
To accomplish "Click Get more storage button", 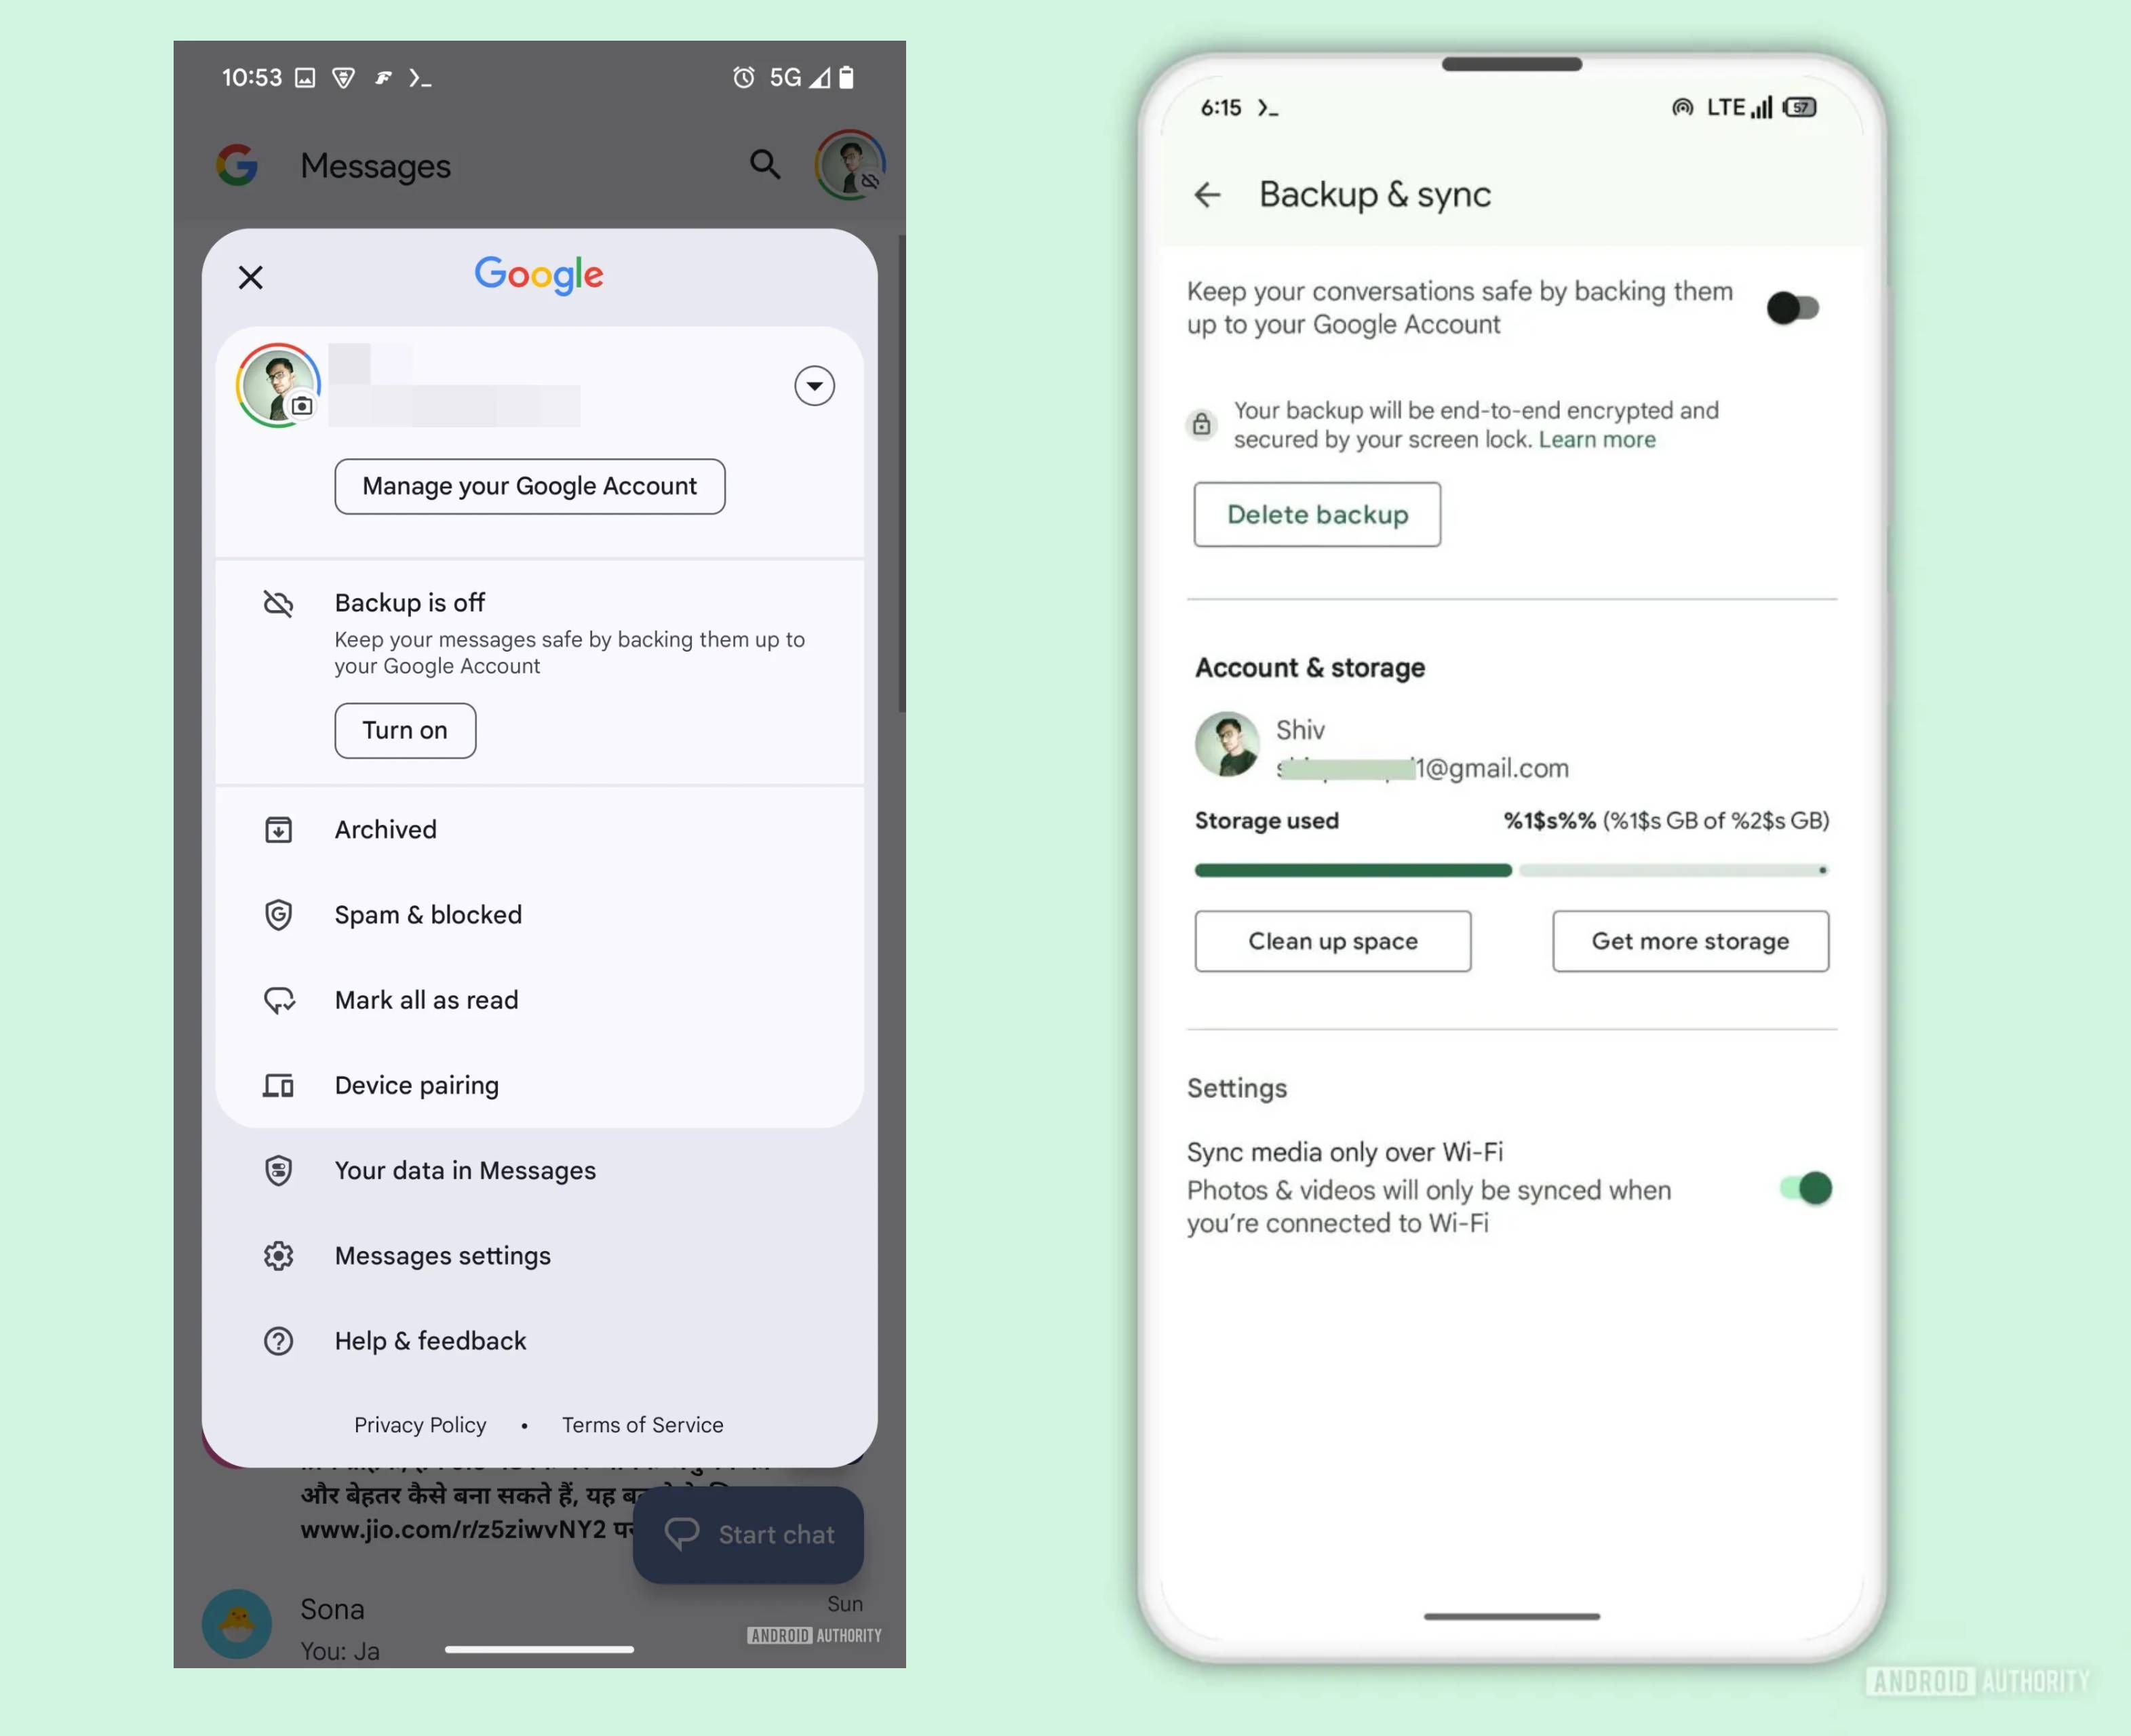I will (x=1690, y=940).
